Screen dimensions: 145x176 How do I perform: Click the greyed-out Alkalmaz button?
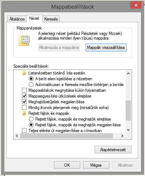pyautogui.click(x=125, y=165)
